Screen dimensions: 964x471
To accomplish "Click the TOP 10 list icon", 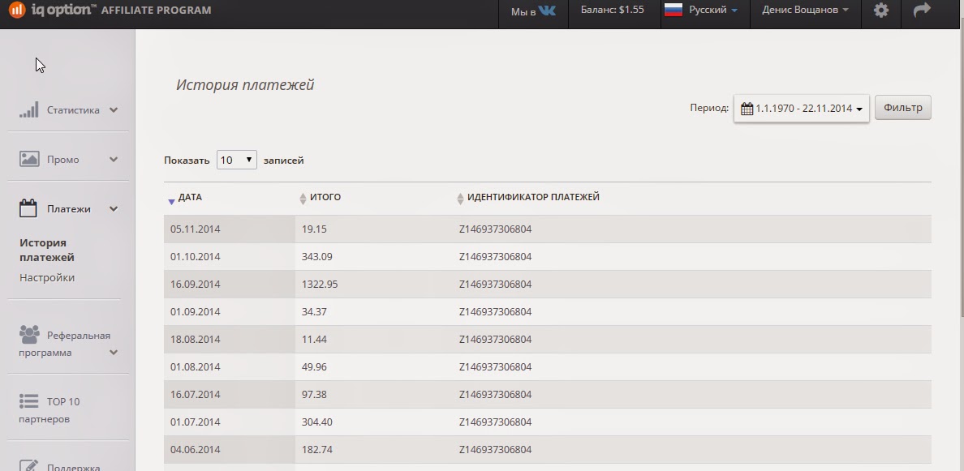I will (29, 401).
